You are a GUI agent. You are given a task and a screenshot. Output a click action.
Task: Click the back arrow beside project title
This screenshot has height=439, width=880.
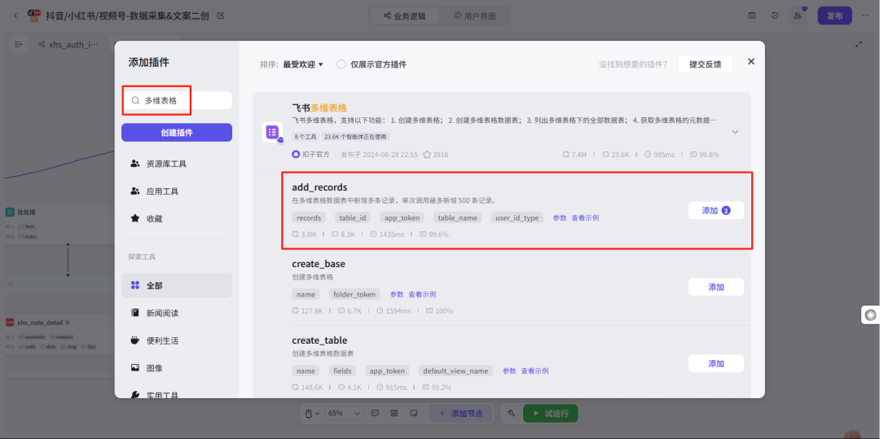[15, 15]
